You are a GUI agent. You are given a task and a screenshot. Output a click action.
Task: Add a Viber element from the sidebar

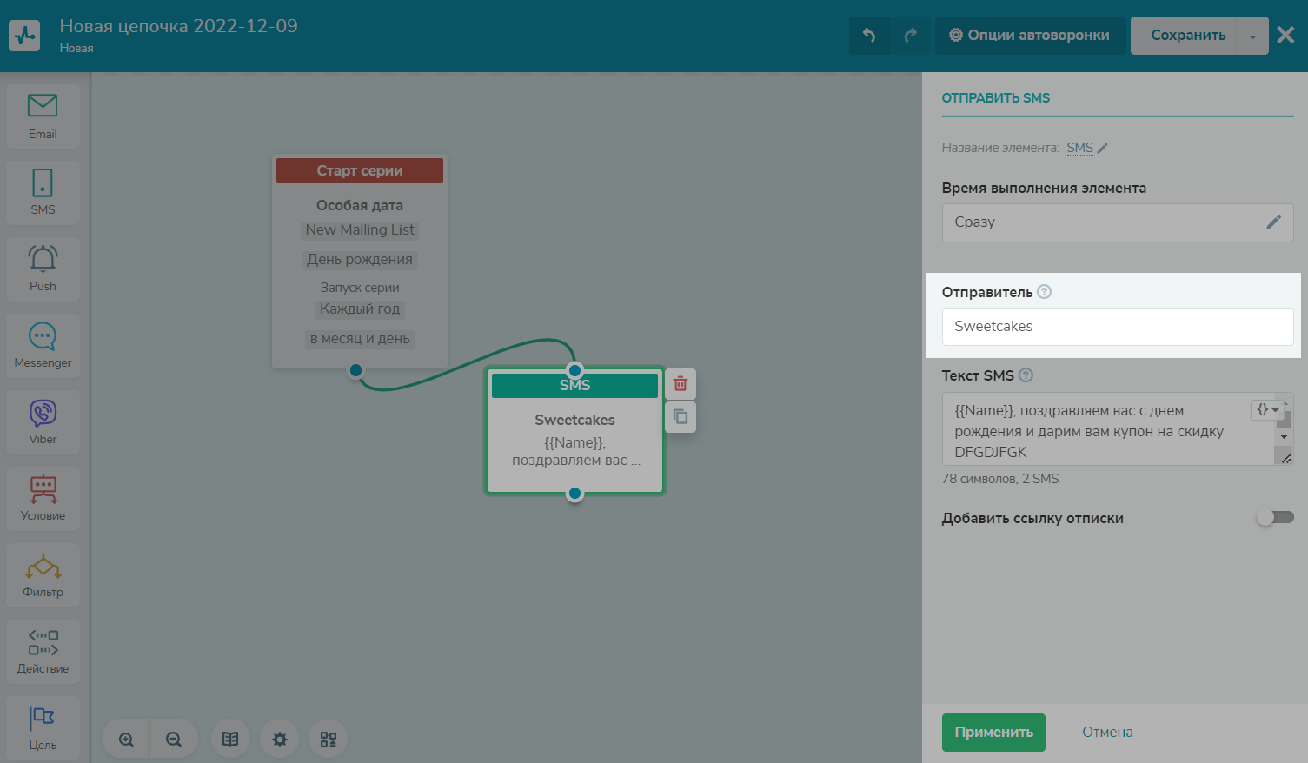[x=43, y=422]
